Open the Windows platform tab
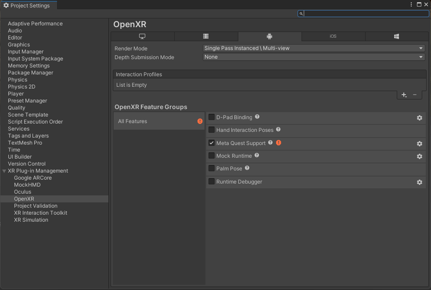 [x=396, y=36]
